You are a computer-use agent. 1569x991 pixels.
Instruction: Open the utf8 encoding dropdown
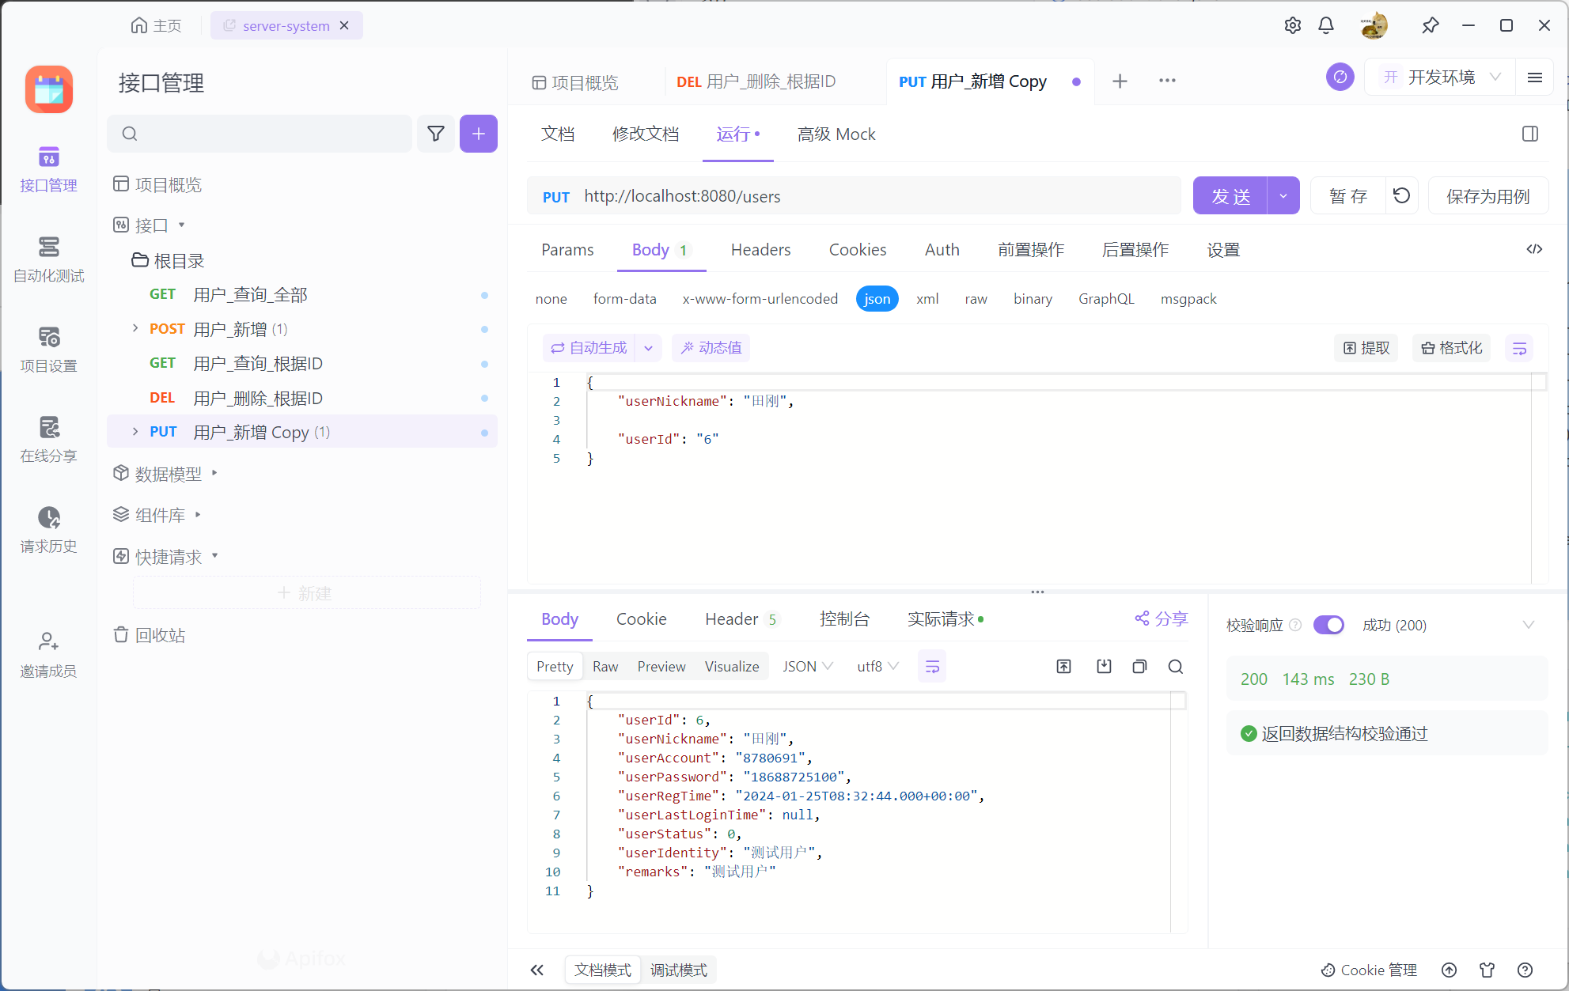coord(877,667)
